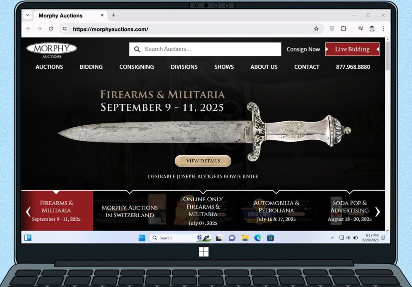Click the battery icon in system tray

coord(356,238)
